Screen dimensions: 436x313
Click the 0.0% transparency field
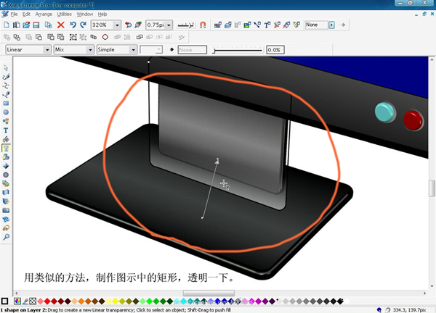[275, 50]
